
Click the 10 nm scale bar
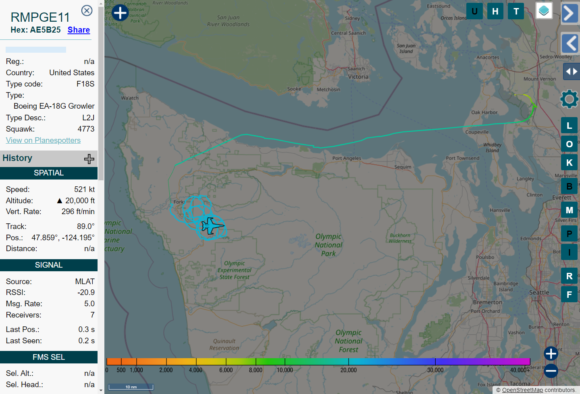pyautogui.click(x=131, y=387)
